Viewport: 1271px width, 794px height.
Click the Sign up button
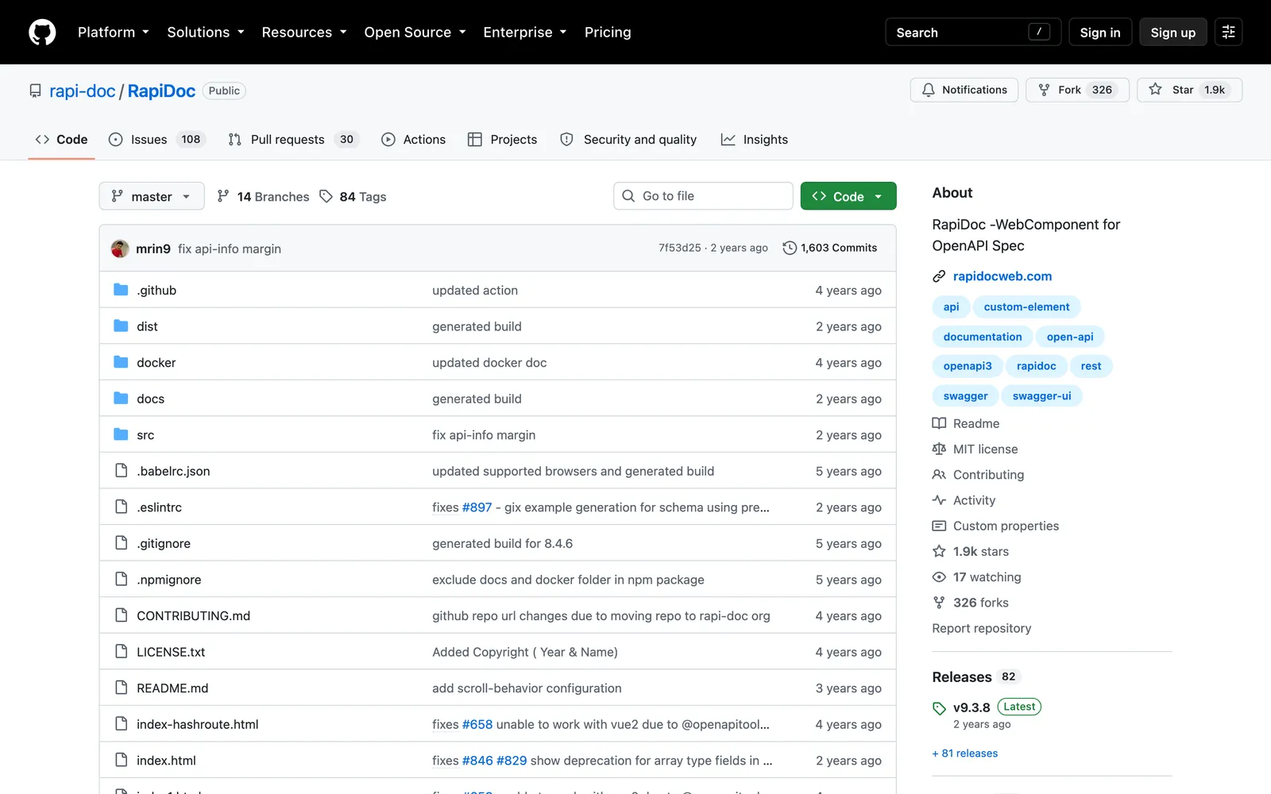coord(1173,33)
